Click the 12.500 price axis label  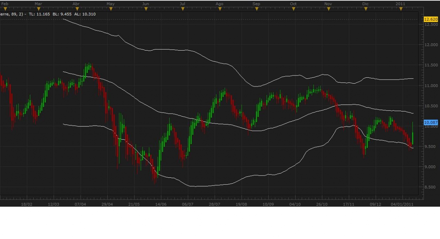430,25
